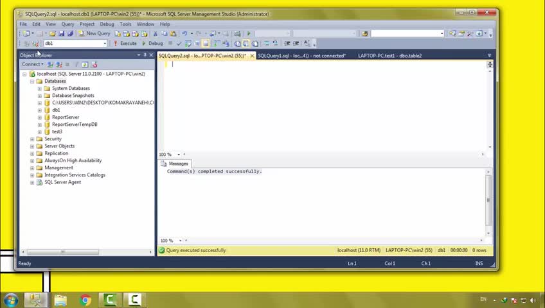Viewport: 545px width, 308px height.
Task: Switch output to Results to Text
Action: (x=237, y=44)
